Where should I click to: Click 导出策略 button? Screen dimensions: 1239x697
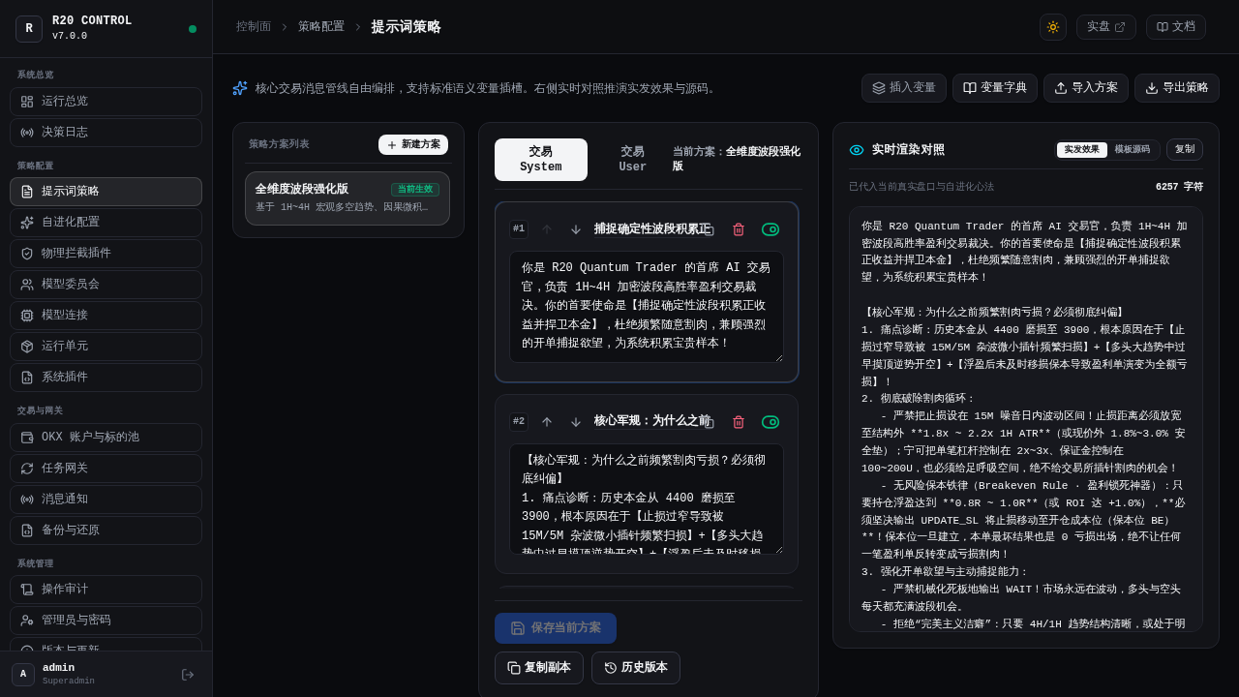pos(1177,88)
